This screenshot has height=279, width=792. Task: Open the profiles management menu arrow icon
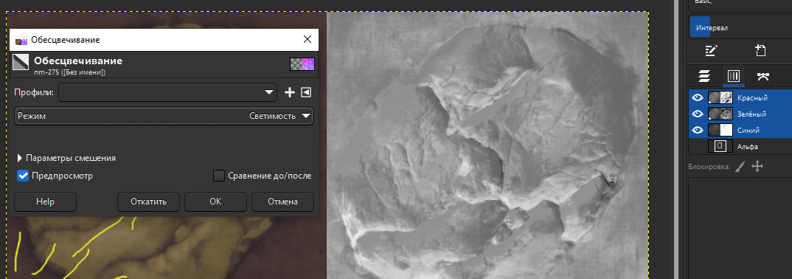305,92
